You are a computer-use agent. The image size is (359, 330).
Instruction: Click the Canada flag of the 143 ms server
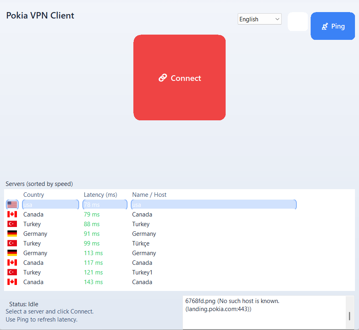click(12, 282)
